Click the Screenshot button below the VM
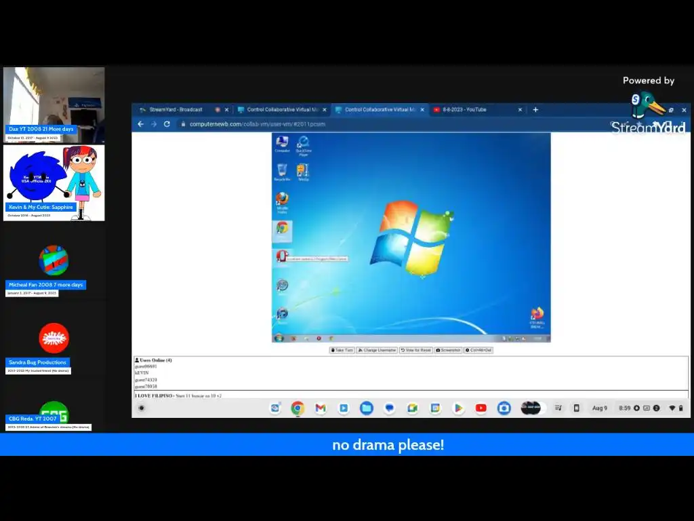 coord(448,350)
